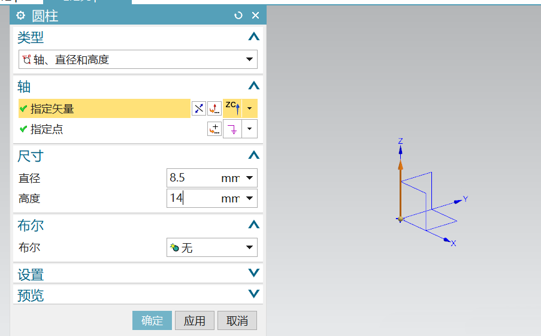
Task: Open the point type dropdown arrow
Action: point(249,129)
